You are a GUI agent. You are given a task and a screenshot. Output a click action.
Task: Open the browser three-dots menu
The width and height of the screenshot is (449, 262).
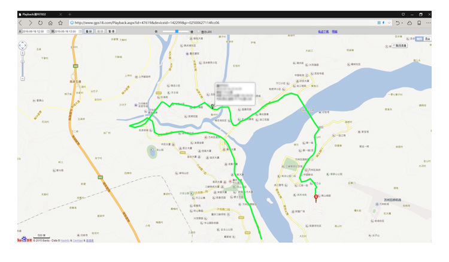(429, 23)
